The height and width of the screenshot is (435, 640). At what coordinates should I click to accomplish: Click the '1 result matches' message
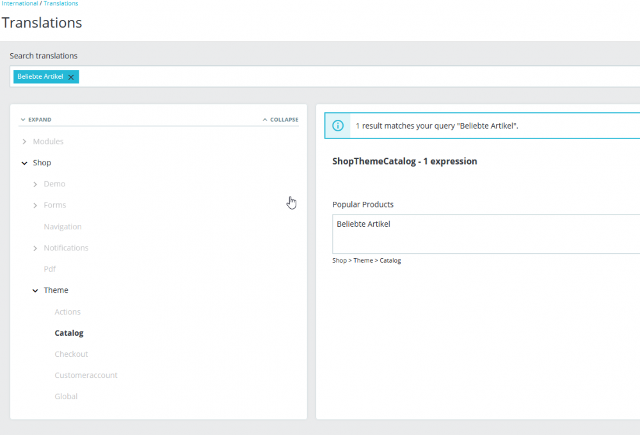pyautogui.click(x=436, y=126)
